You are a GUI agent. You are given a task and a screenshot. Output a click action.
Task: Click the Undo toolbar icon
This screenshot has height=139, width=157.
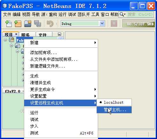tap(50, 24)
